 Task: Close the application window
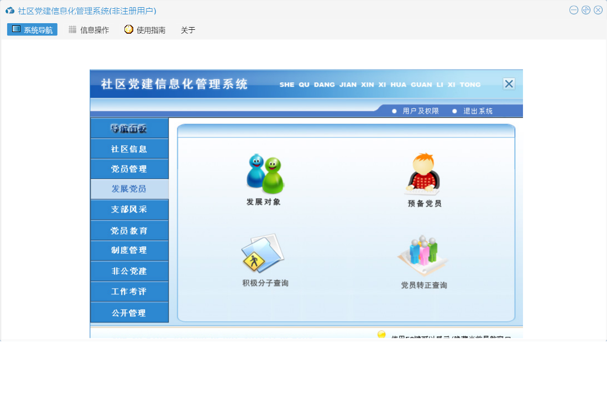(x=598, y=10)
